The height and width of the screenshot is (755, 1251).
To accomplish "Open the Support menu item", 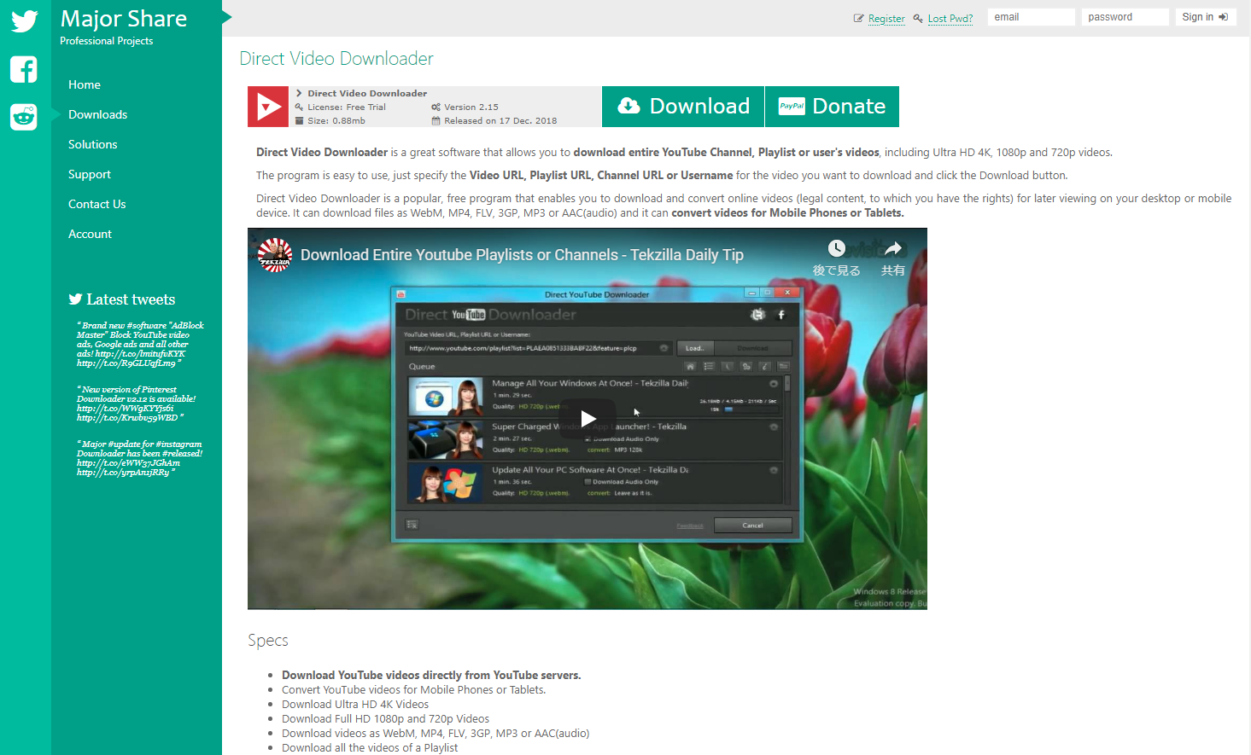I will (x=90, y=174).
